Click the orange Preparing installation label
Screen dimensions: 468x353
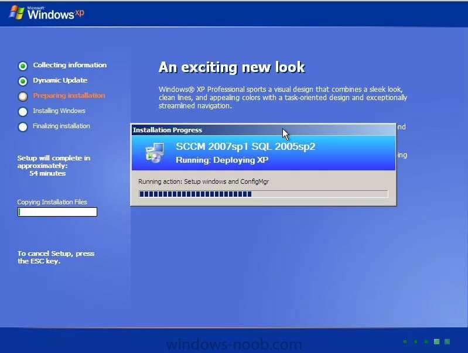click(69, 95)
